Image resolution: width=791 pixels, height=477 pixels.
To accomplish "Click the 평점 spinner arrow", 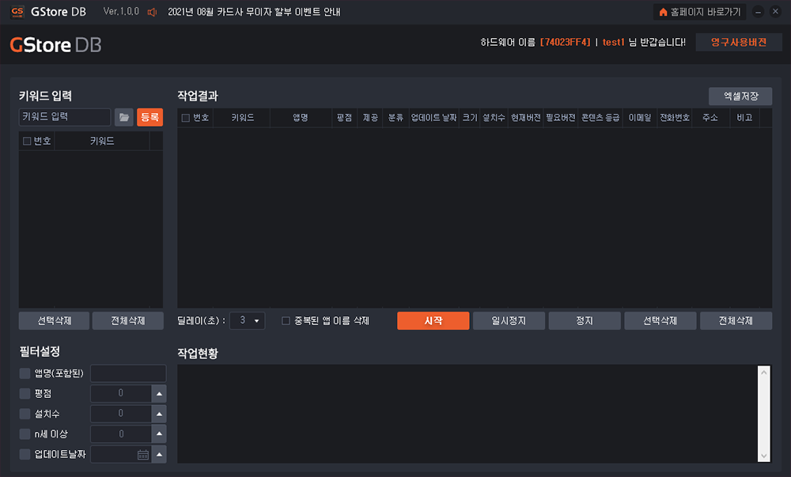I will [159, 394].
